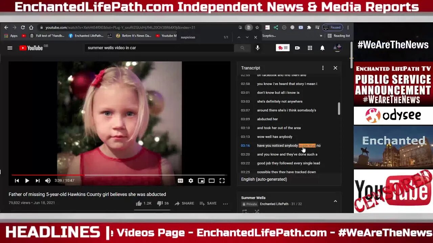Open Full text of Handbook bookmark
The height and width of the screenshot is (243, 433).
47,36
